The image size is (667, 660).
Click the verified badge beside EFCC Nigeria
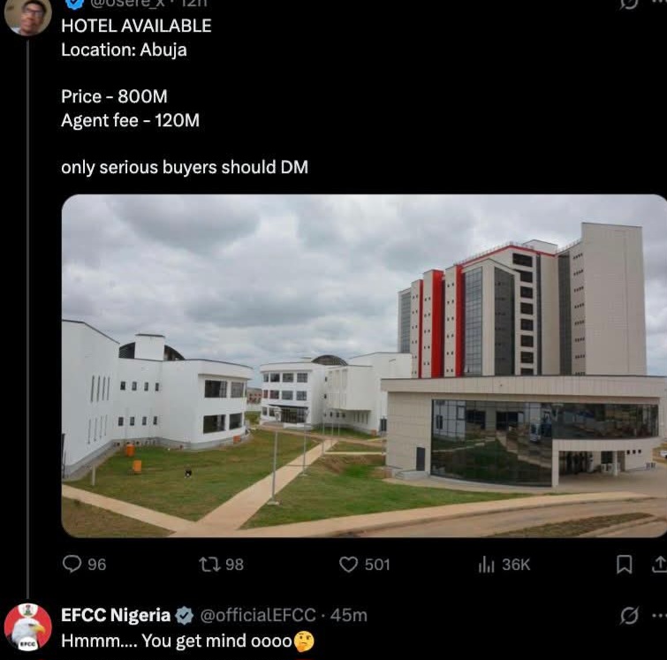pos(185,615)
